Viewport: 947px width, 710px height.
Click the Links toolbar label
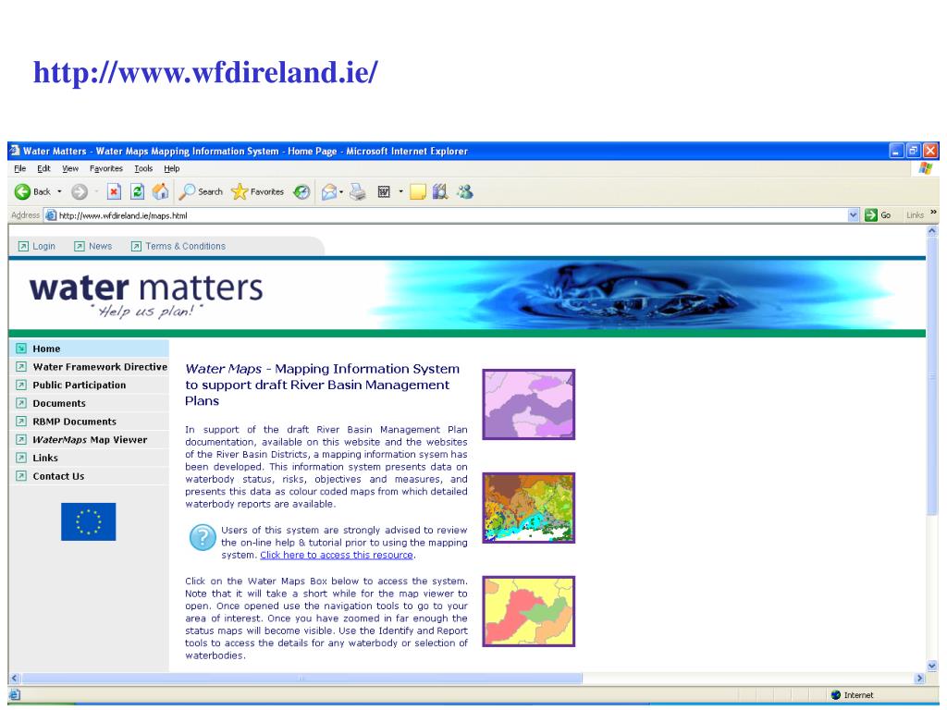point(915,214)
